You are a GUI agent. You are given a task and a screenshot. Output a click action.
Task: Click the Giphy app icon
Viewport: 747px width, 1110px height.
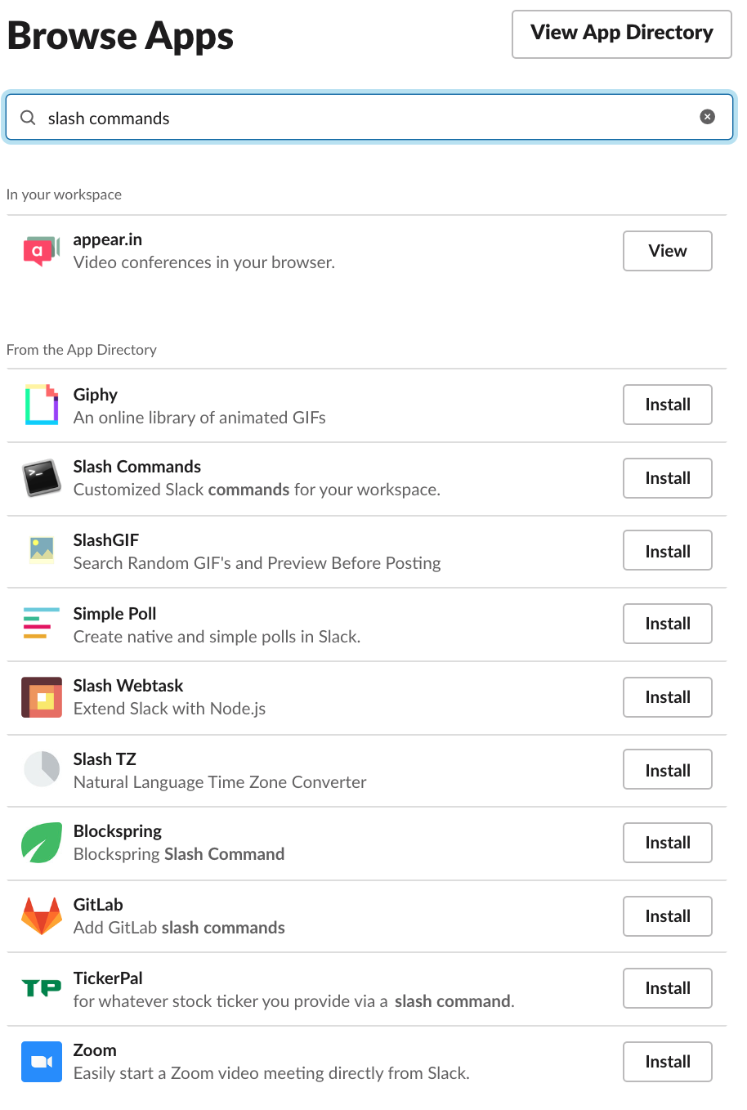tap(41, 405)
